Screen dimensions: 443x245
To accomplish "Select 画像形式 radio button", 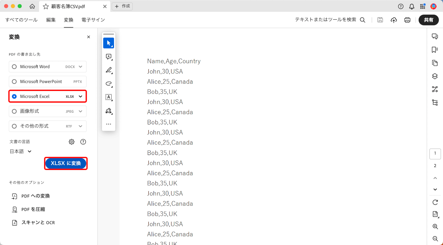I will (x=14, y=111).
